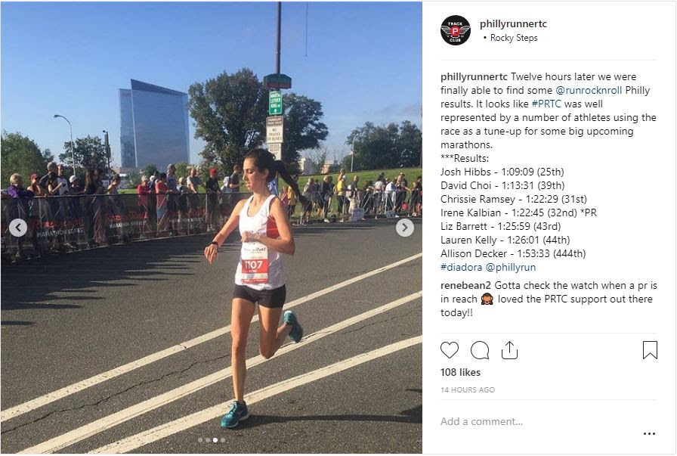
Task: Click the runner photo in the post
Action: (x=212, y=228)
